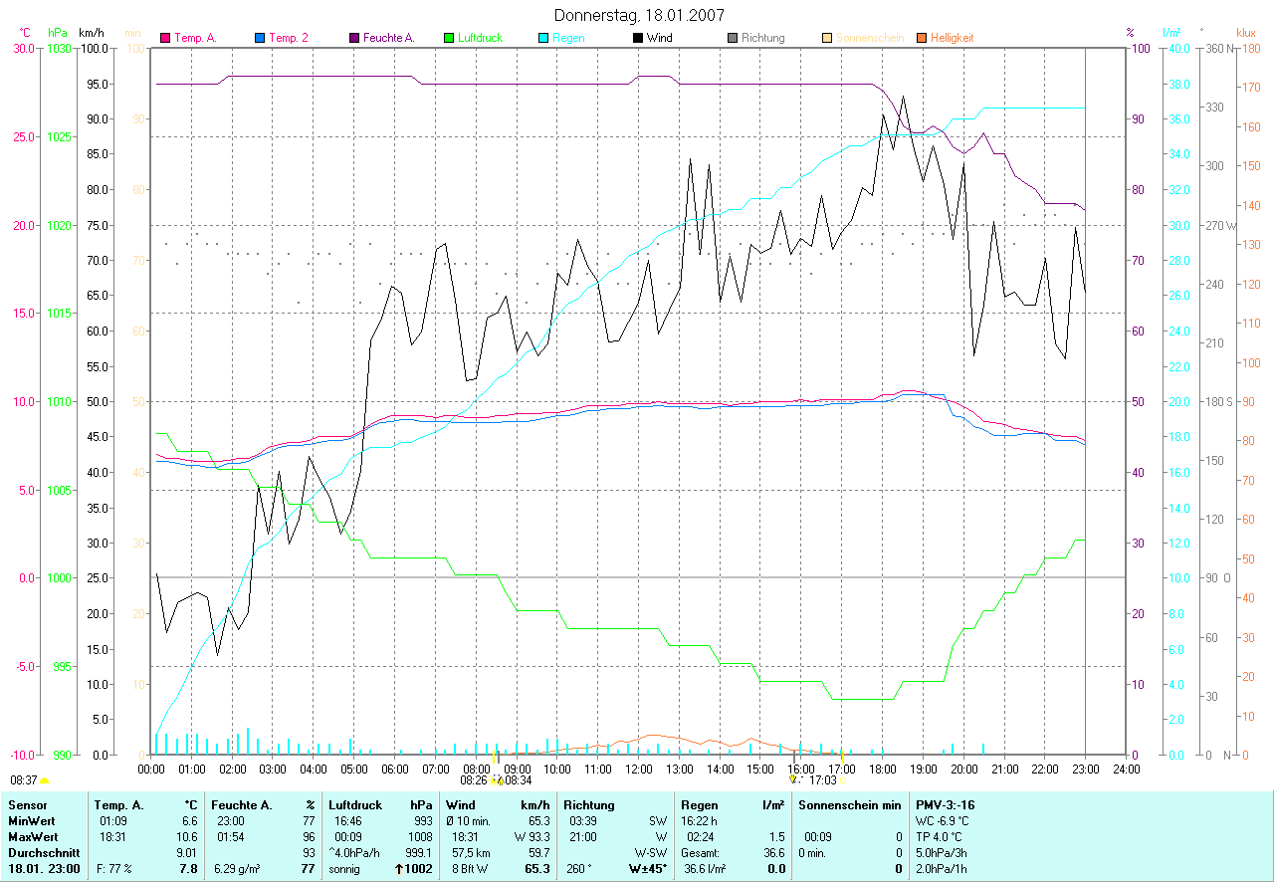Click the 18:00 time axis label
Viewport: 1274px width, 882px height.
click(x=882, y=770)
